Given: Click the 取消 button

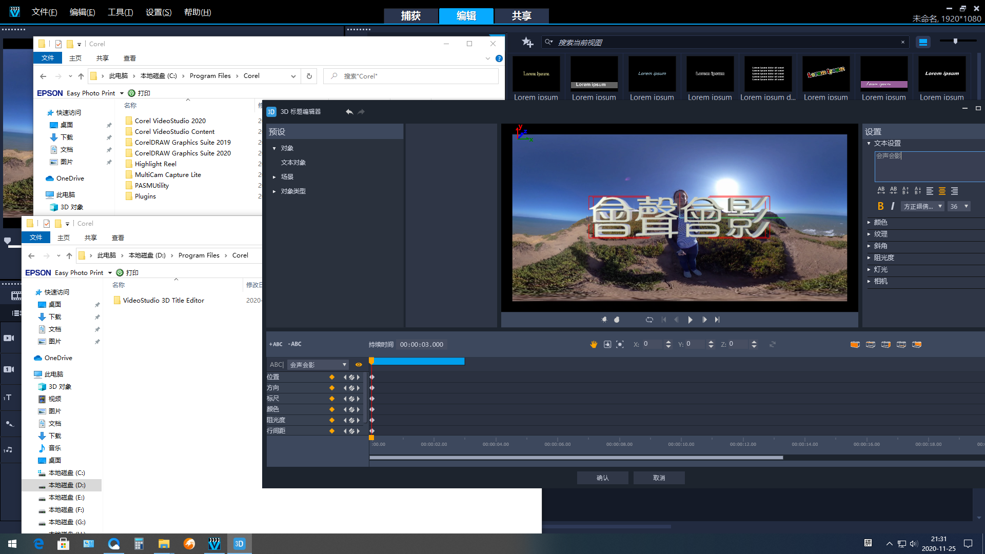Looking at the screenshot, I should [659, 478].
